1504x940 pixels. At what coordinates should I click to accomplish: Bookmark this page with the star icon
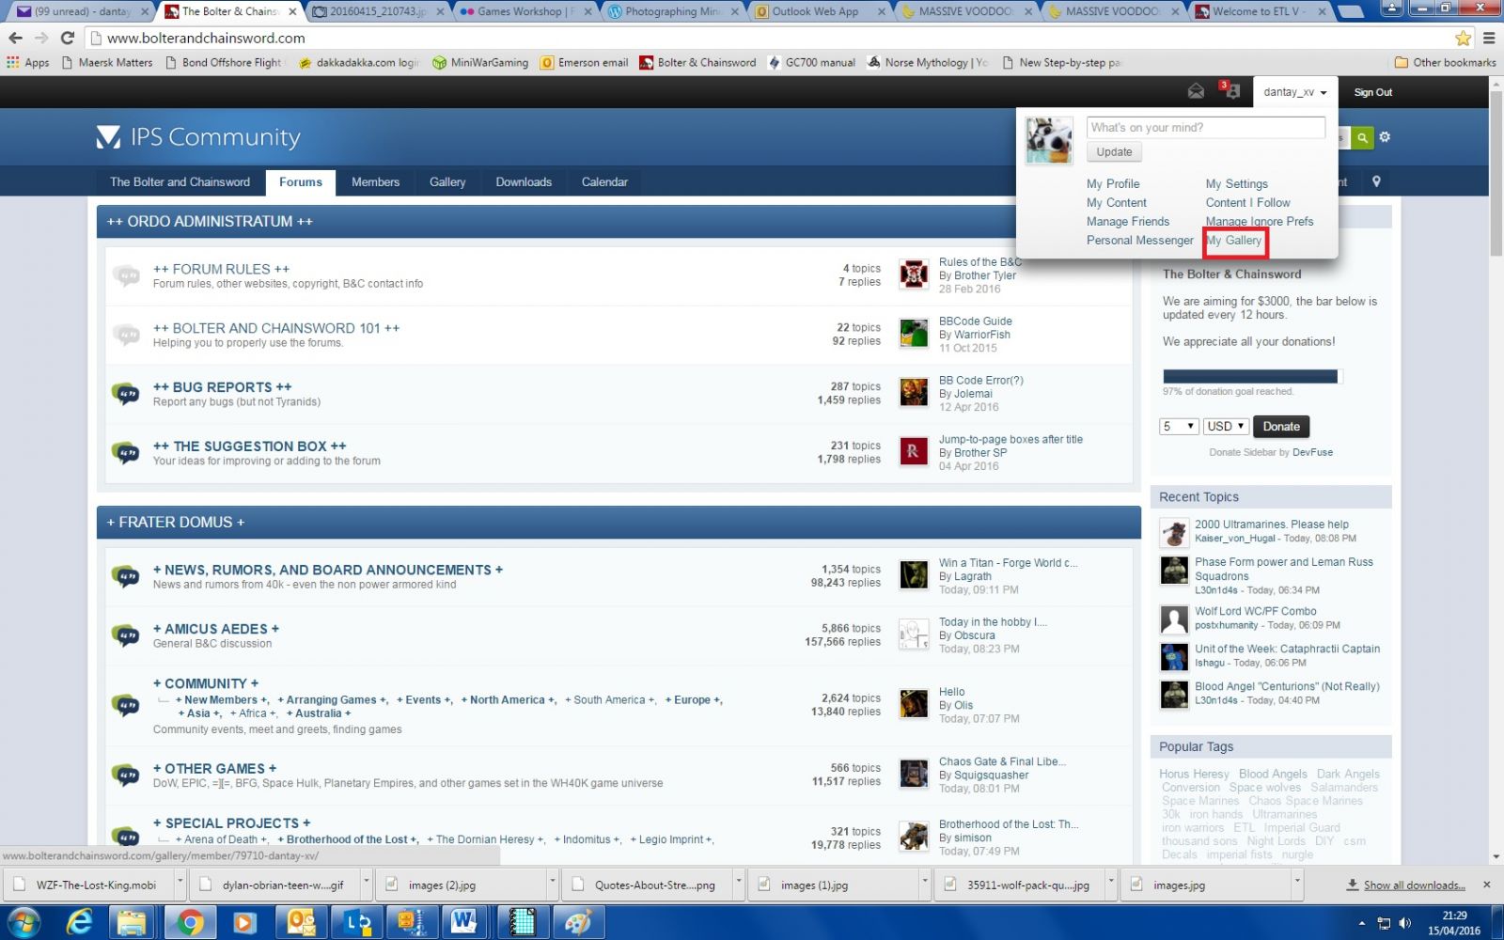click(x=1463, y=39)
